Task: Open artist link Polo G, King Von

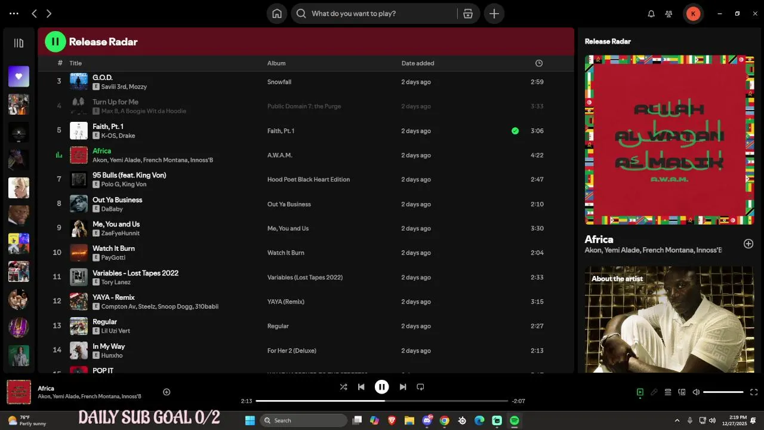Action: 124,185
